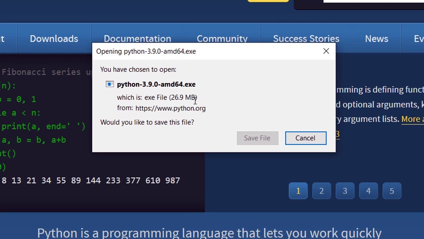Viewport: 424px width, 239px height.
Task: Open the News nav item
Action: [x=376, y=39]
